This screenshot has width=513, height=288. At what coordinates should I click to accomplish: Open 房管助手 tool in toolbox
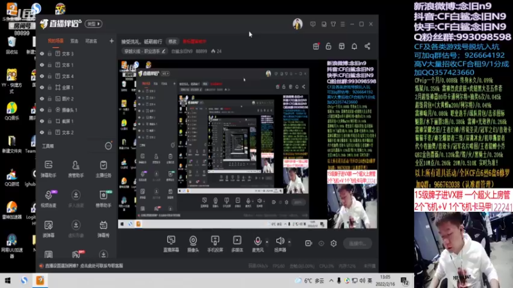[x=76, y=169]
